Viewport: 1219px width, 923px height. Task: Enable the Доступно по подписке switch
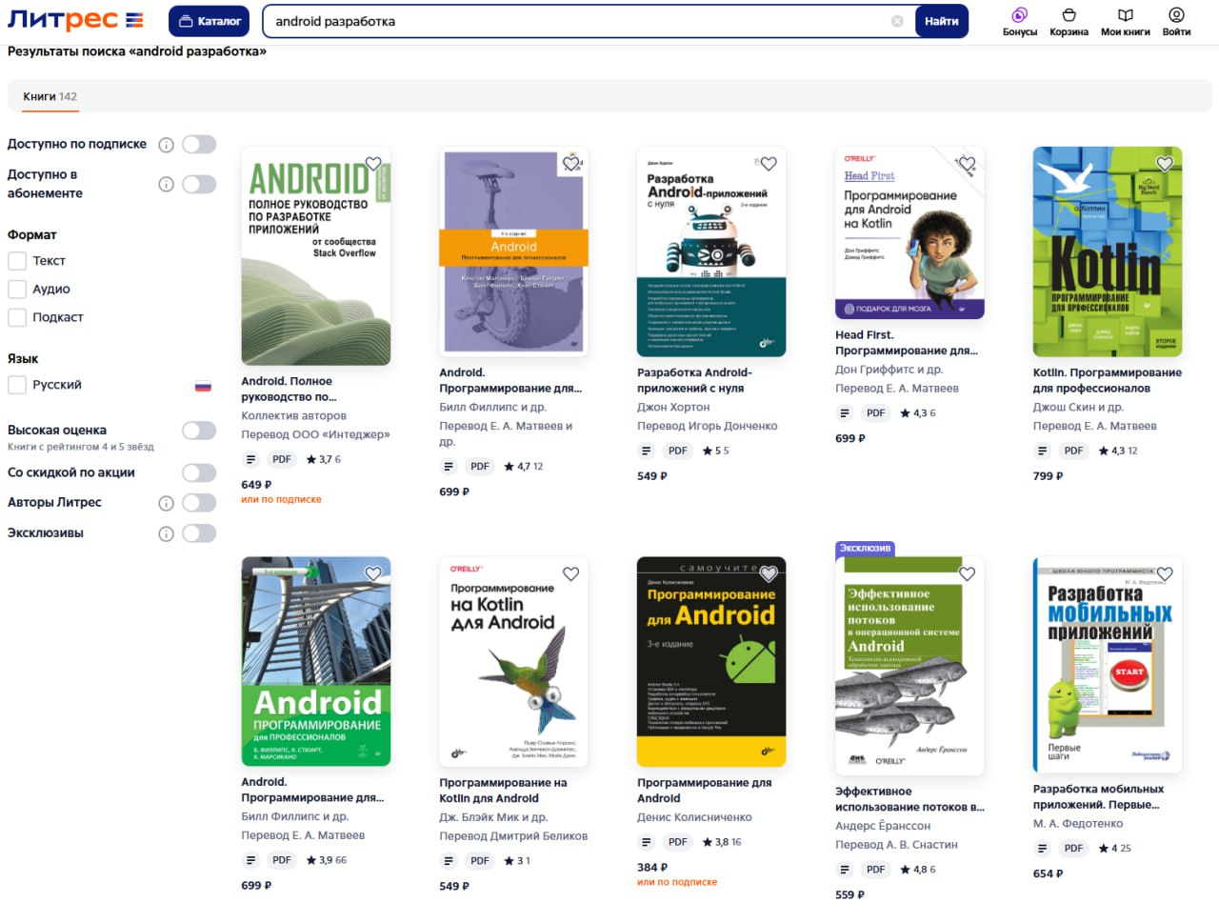199,144
